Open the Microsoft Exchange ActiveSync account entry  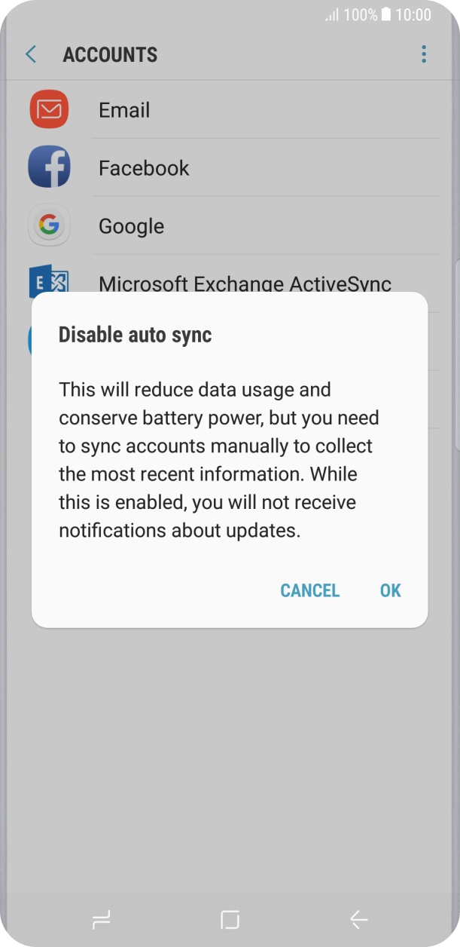click(245, 283)
